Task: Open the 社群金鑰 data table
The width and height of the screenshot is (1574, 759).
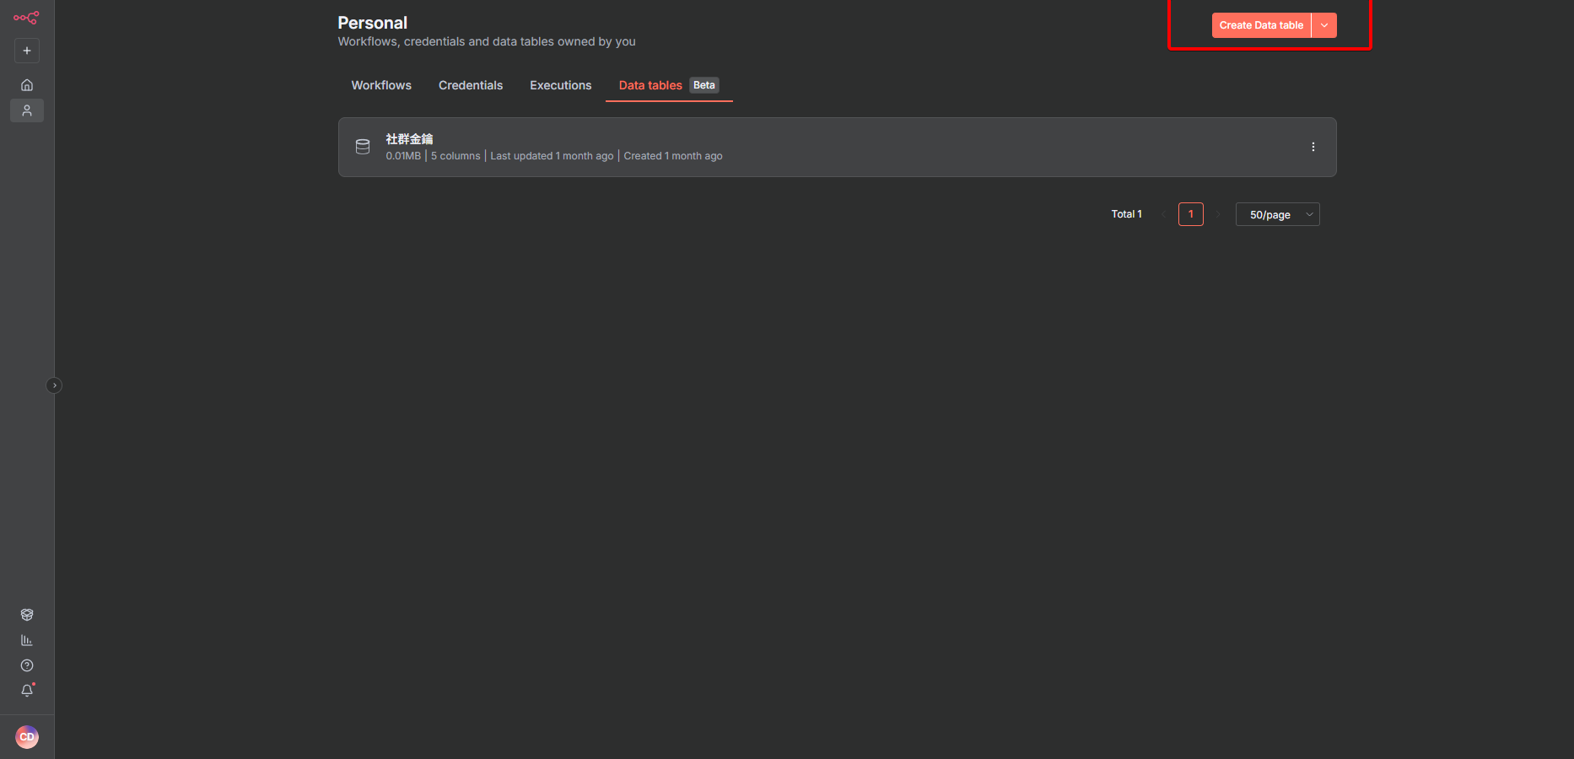Action: point(410,139)
